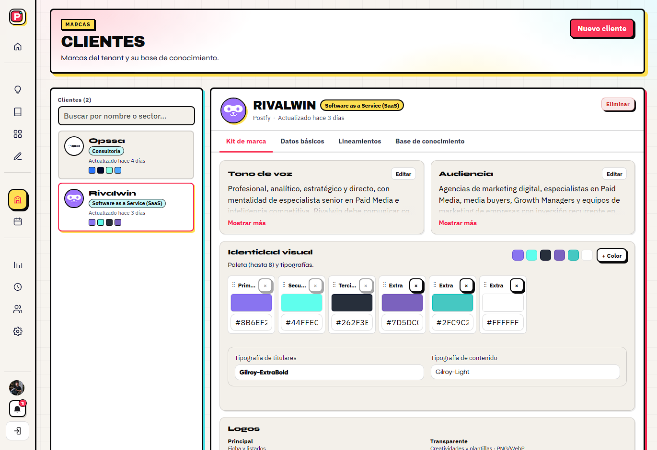Image resolution: width=657 pixels, height=450 pixels.
Task: Edit the #44FFEC hex field
Action: [x=301, y=322]
